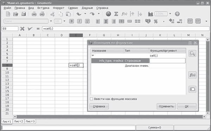Switch to the Лист2 sheet tab
Image resolution: width=211 pixels, height=131 pixels.
(18, 121)
